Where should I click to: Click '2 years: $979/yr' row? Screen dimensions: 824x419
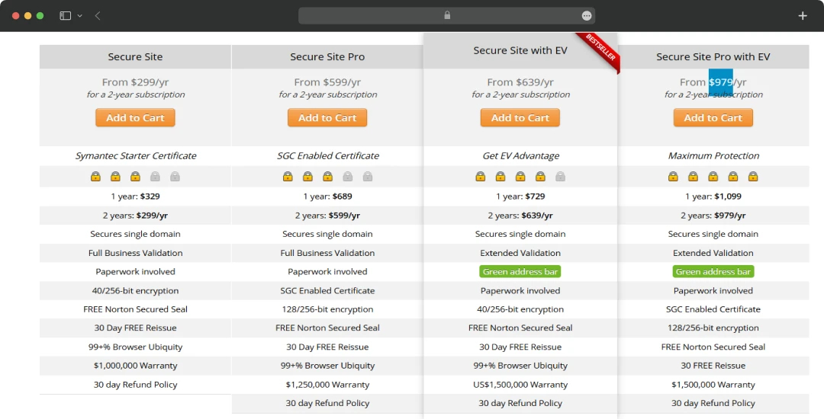[713, 215]
